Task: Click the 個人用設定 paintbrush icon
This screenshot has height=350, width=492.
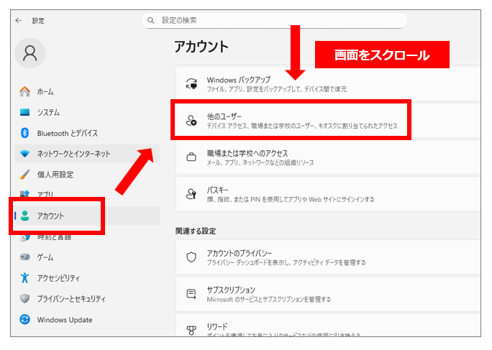Action: tap(24, 175)
